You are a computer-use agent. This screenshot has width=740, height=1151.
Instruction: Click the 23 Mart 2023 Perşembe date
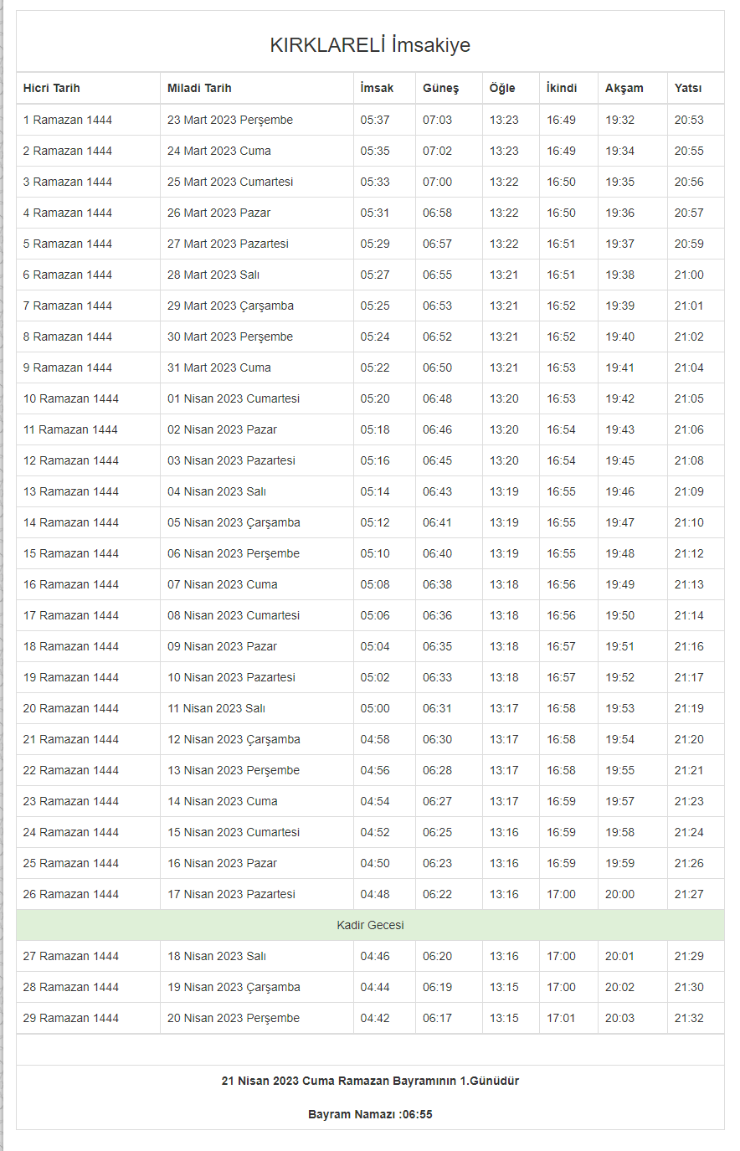pos(230,120)
